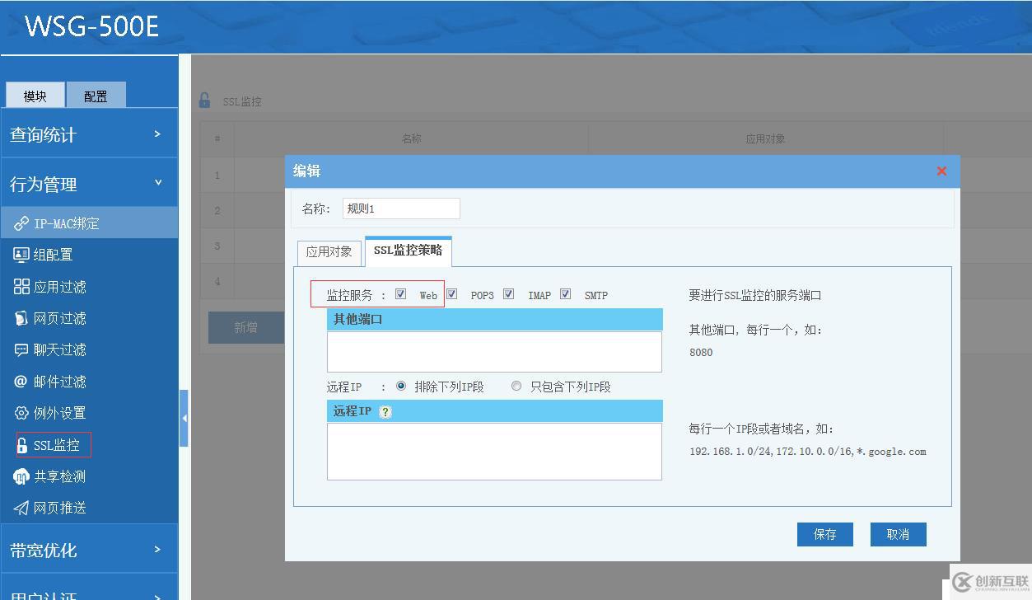Switch to the 模块 tab in sidebar
The height and width of the screenshot is (600, 1032).
pyautogui.click(x=35, y=96)
